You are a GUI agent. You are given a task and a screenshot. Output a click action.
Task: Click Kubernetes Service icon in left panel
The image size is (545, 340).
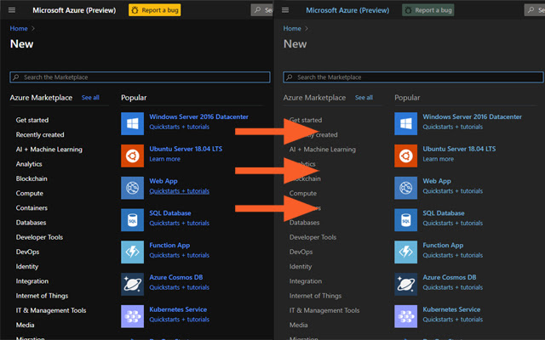click(x=133, y=316)
